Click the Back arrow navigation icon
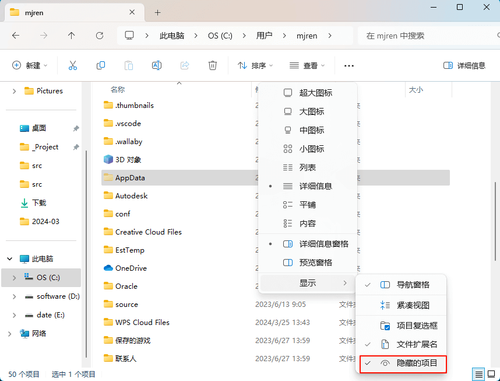 [x=16, y=36]
